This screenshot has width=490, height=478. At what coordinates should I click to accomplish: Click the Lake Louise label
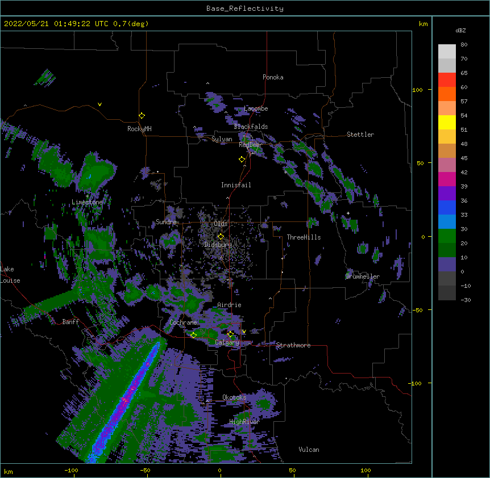click(x=10, y=275)
